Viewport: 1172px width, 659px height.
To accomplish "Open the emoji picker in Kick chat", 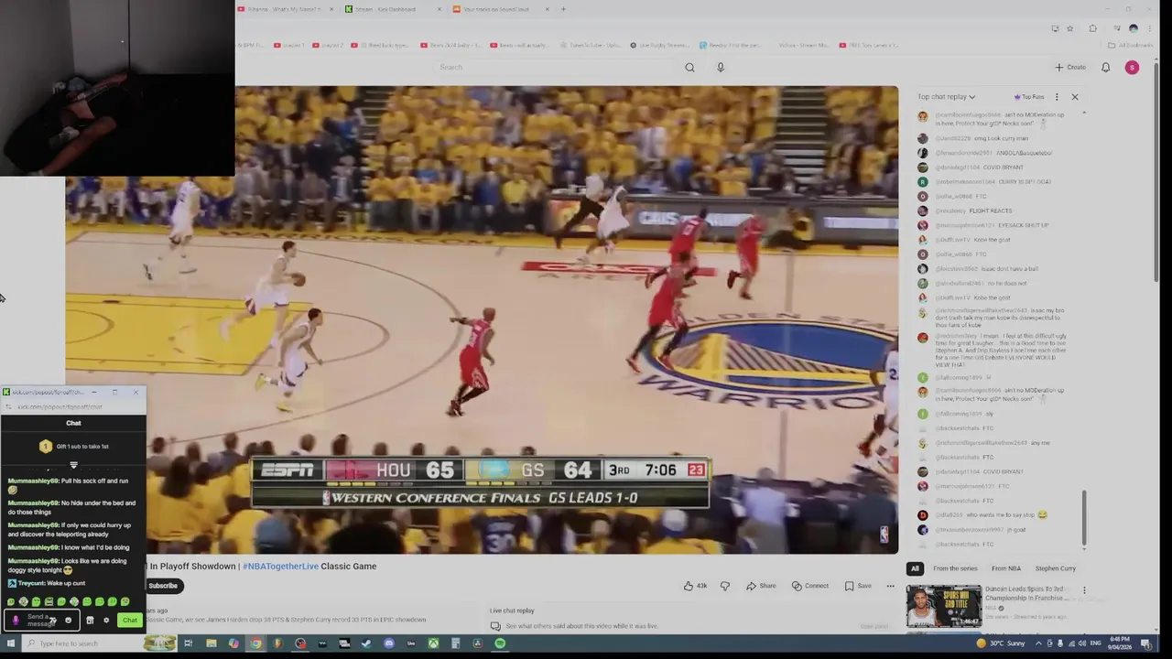I will tap(68, 621).
